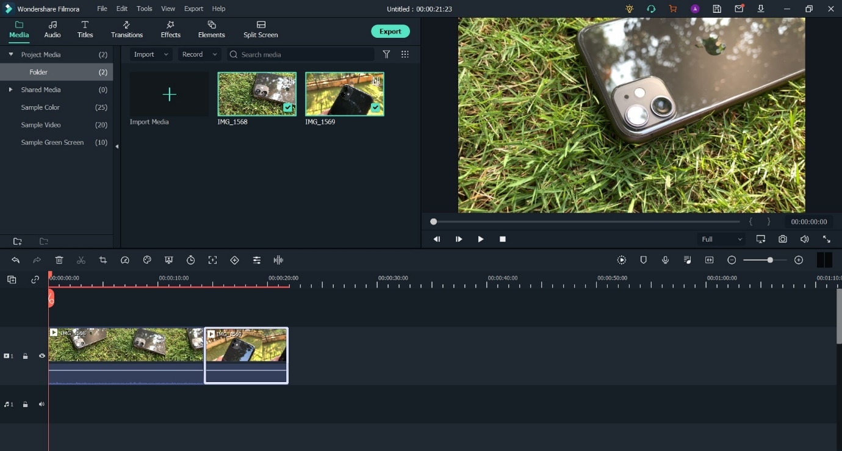Click the filter icon beside search
Viewport: 842px width, 451px height.
(386, 54)
